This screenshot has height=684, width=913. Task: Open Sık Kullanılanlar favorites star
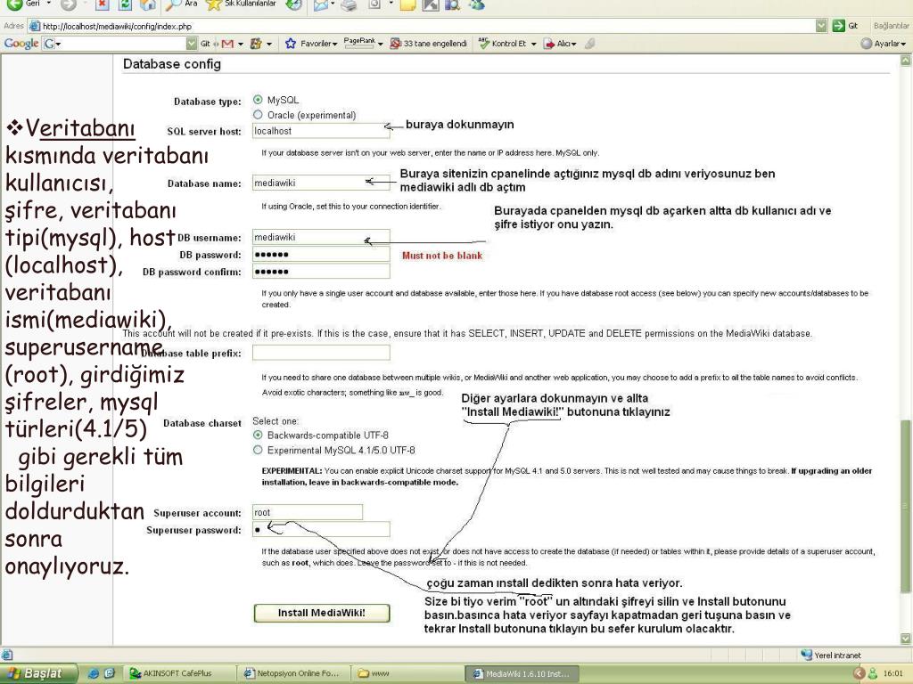tap(240, 4)
